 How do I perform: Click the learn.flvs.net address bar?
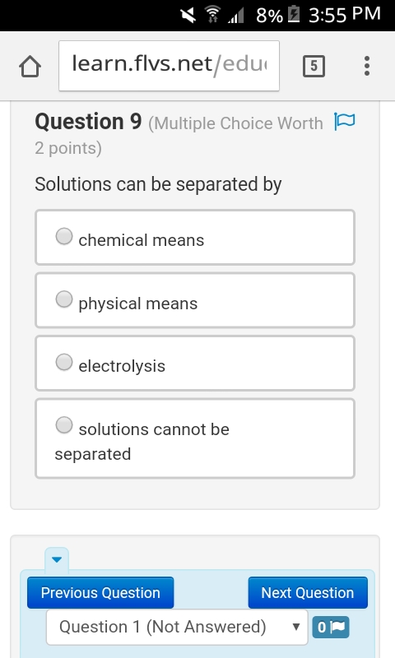point(170,66)
